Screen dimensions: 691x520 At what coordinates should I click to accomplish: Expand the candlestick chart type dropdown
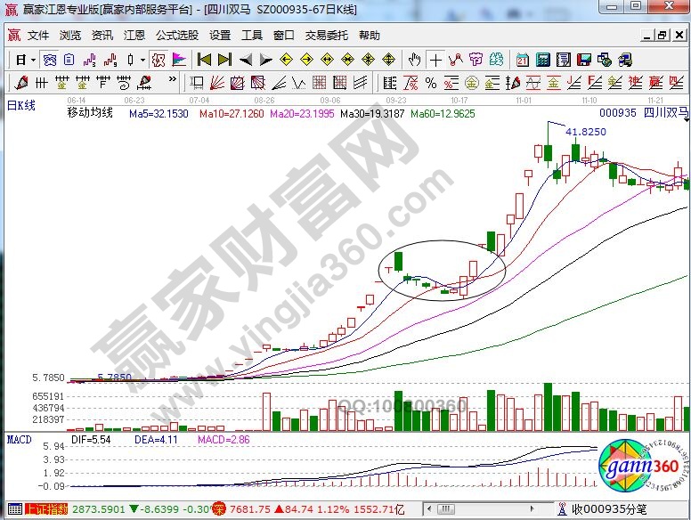pyautogui.click(x=142, y=60)
